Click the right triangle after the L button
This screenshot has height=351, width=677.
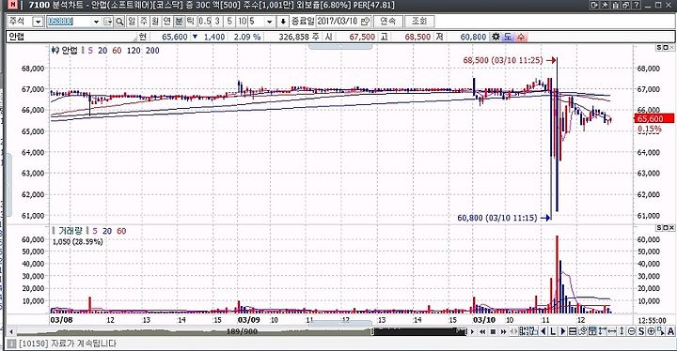pos(562,331)
